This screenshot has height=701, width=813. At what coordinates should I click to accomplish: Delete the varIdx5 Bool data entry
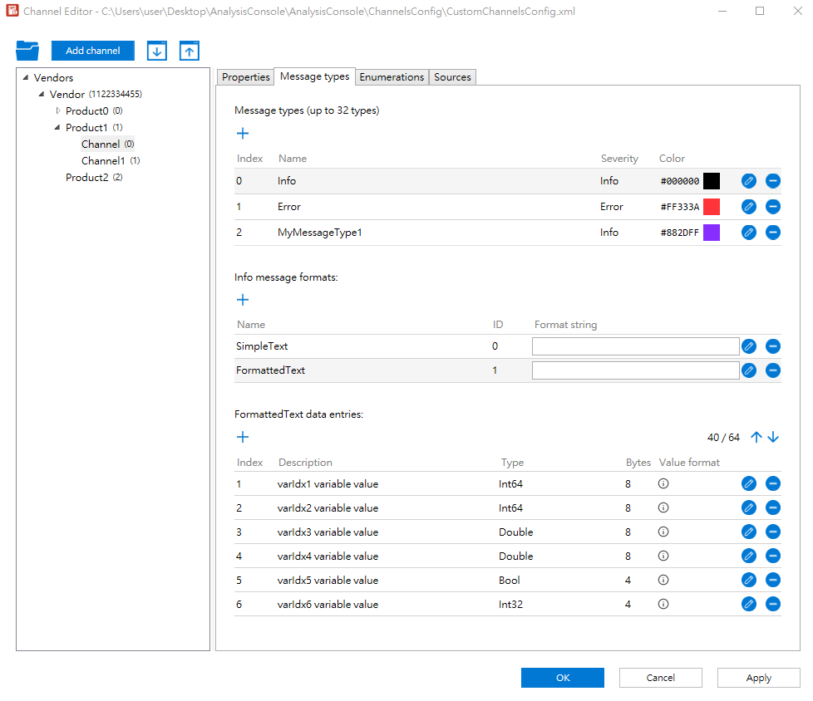[x=773, y=581]
